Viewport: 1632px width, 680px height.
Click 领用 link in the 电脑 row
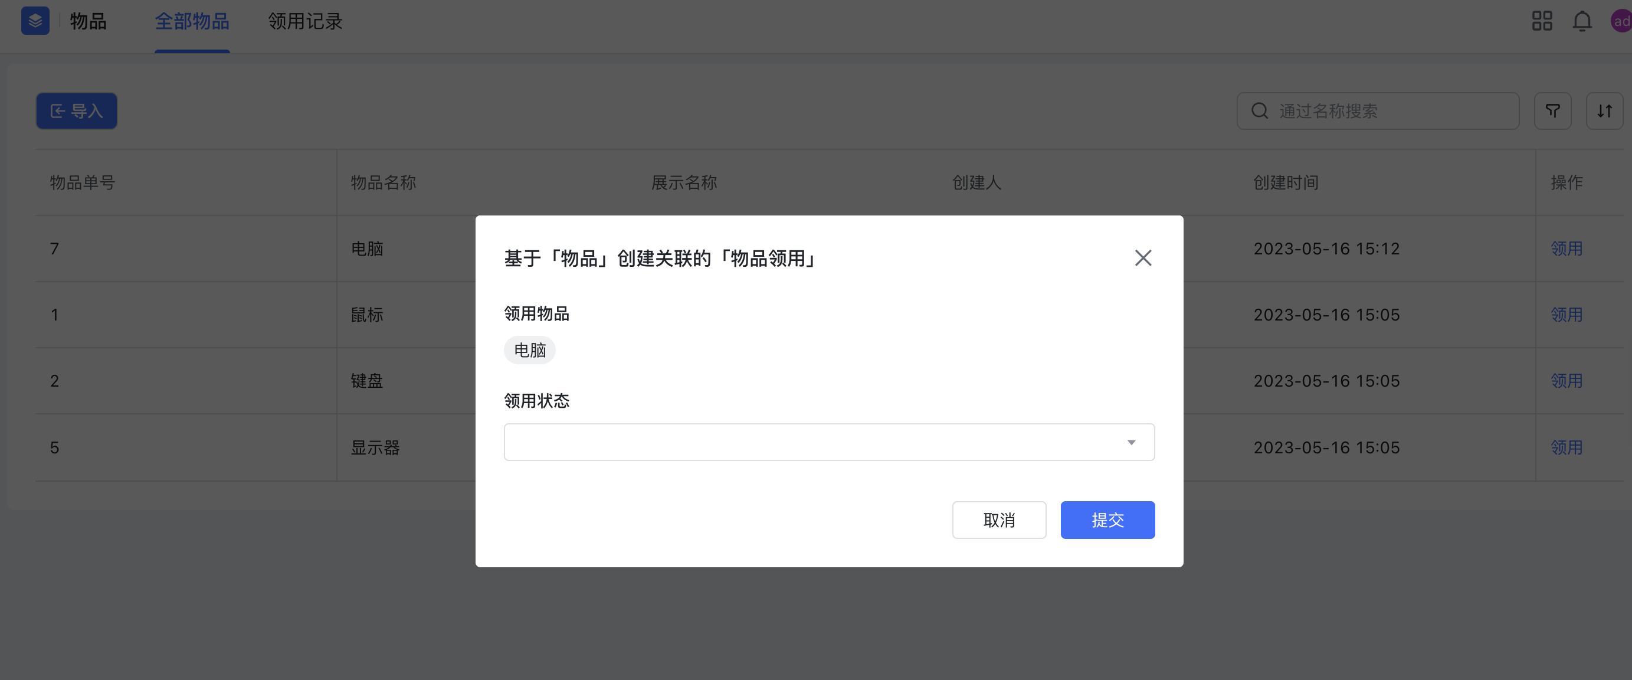pos(1566,249)
